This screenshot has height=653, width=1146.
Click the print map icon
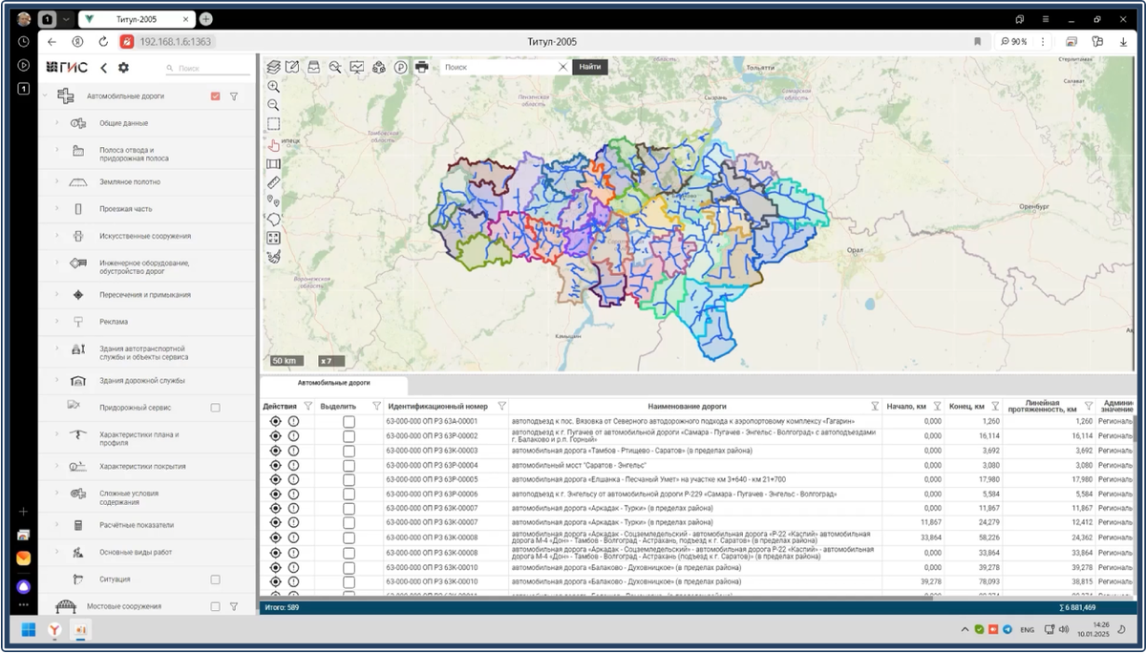[x=421, y=67]
